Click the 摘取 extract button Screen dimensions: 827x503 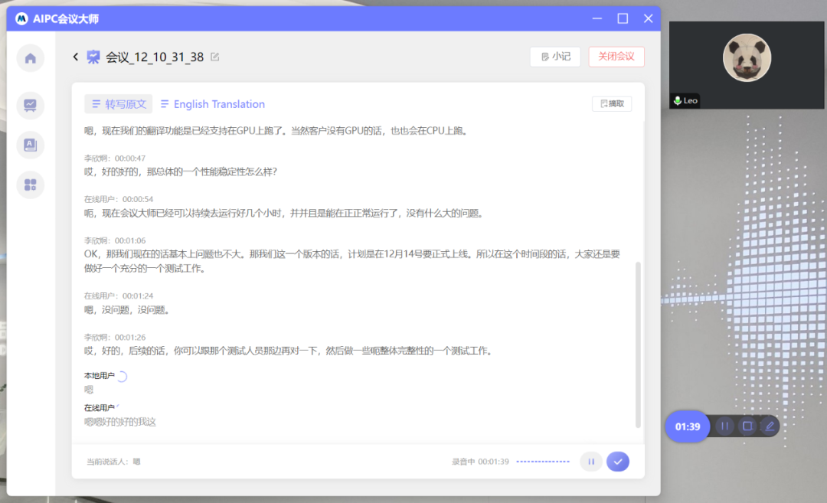pyautogui.click(x=612, y=104)
